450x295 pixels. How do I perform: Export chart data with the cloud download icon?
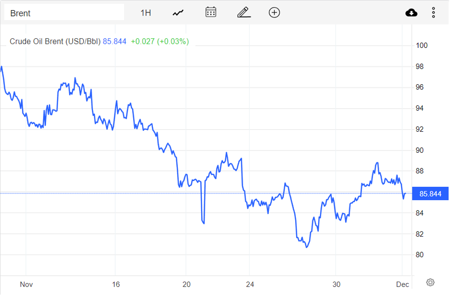pyautogui.click(x=411, y=12)
